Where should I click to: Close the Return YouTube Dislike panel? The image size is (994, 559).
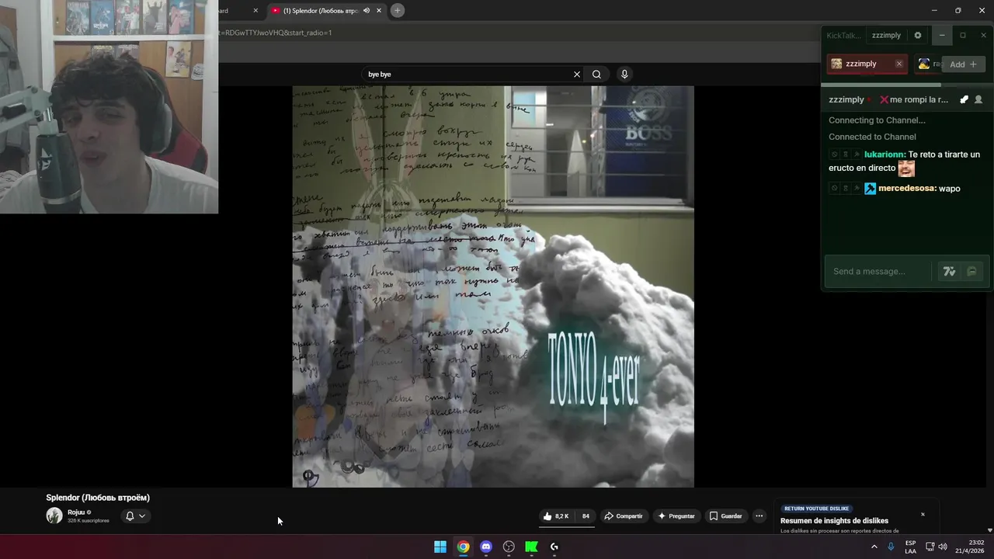[923, 515]
